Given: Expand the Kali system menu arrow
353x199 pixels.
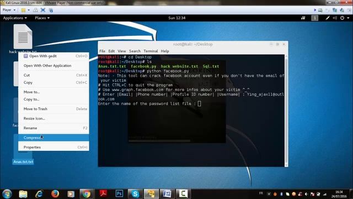Looking at the screenshot, I should pyautogui.click(x=348, y=18).
